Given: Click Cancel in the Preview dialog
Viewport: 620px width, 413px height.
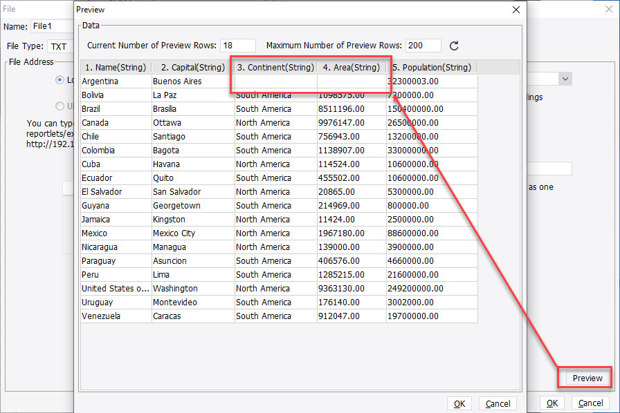Looking at the screenshot, I should 498,403.
